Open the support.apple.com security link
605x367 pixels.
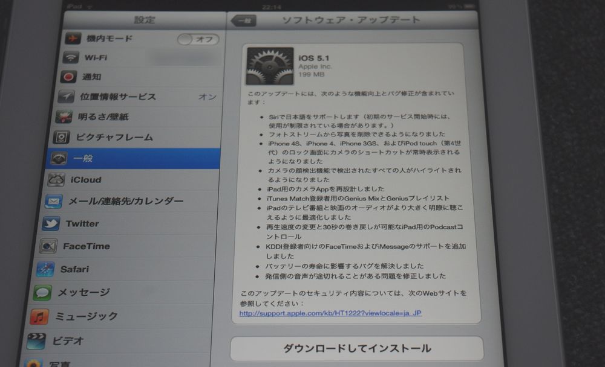[x=330, y=313]
